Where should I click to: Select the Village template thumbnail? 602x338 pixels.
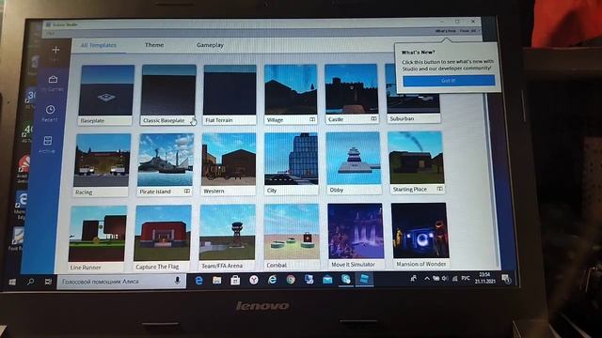[291, 90]
